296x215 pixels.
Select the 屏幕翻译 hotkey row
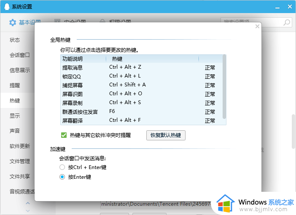[x=142, y=121]
